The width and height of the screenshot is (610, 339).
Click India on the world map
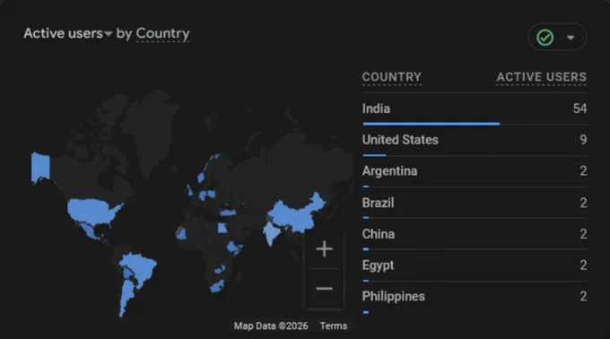[272, 232]
